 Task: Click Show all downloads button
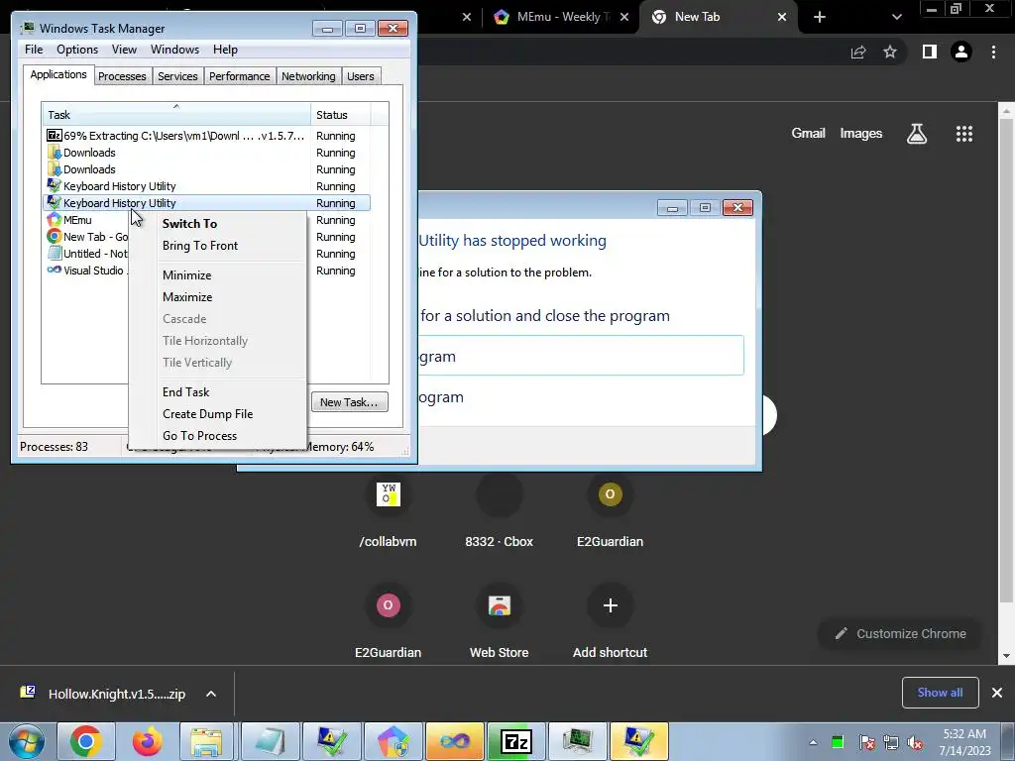click(940, 693)
